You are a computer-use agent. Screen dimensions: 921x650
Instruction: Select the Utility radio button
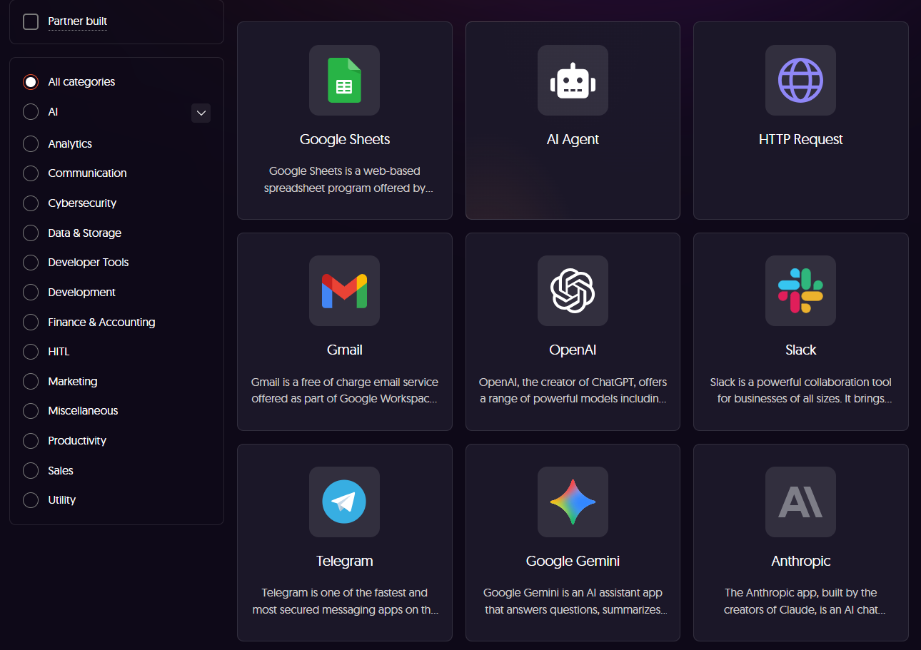pos(31,500)
